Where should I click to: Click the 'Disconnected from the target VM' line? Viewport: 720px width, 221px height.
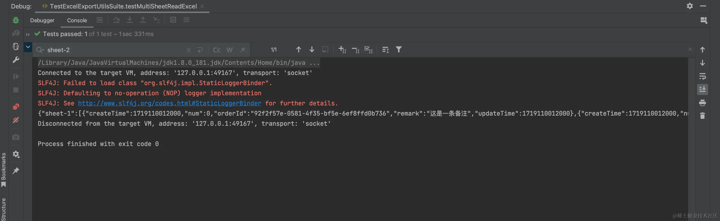click(184, 124)
